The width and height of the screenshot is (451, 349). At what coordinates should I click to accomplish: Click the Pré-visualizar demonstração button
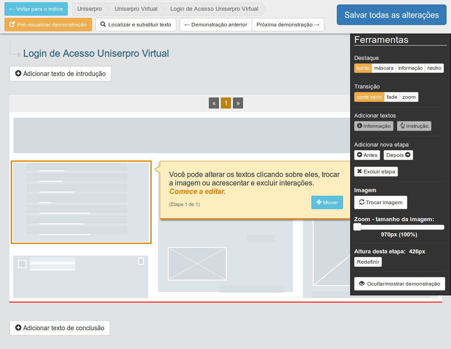click(48, 25)
